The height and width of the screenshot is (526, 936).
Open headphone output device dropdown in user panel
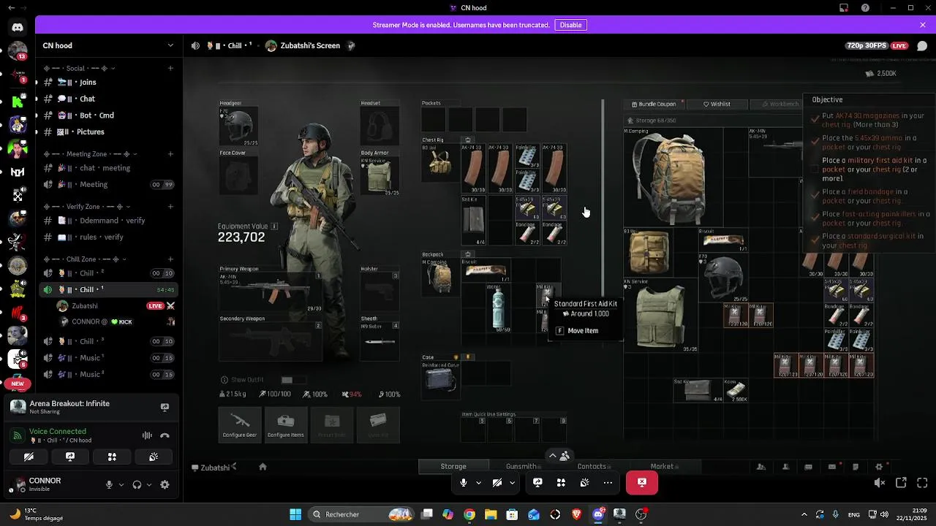point(149,484)
